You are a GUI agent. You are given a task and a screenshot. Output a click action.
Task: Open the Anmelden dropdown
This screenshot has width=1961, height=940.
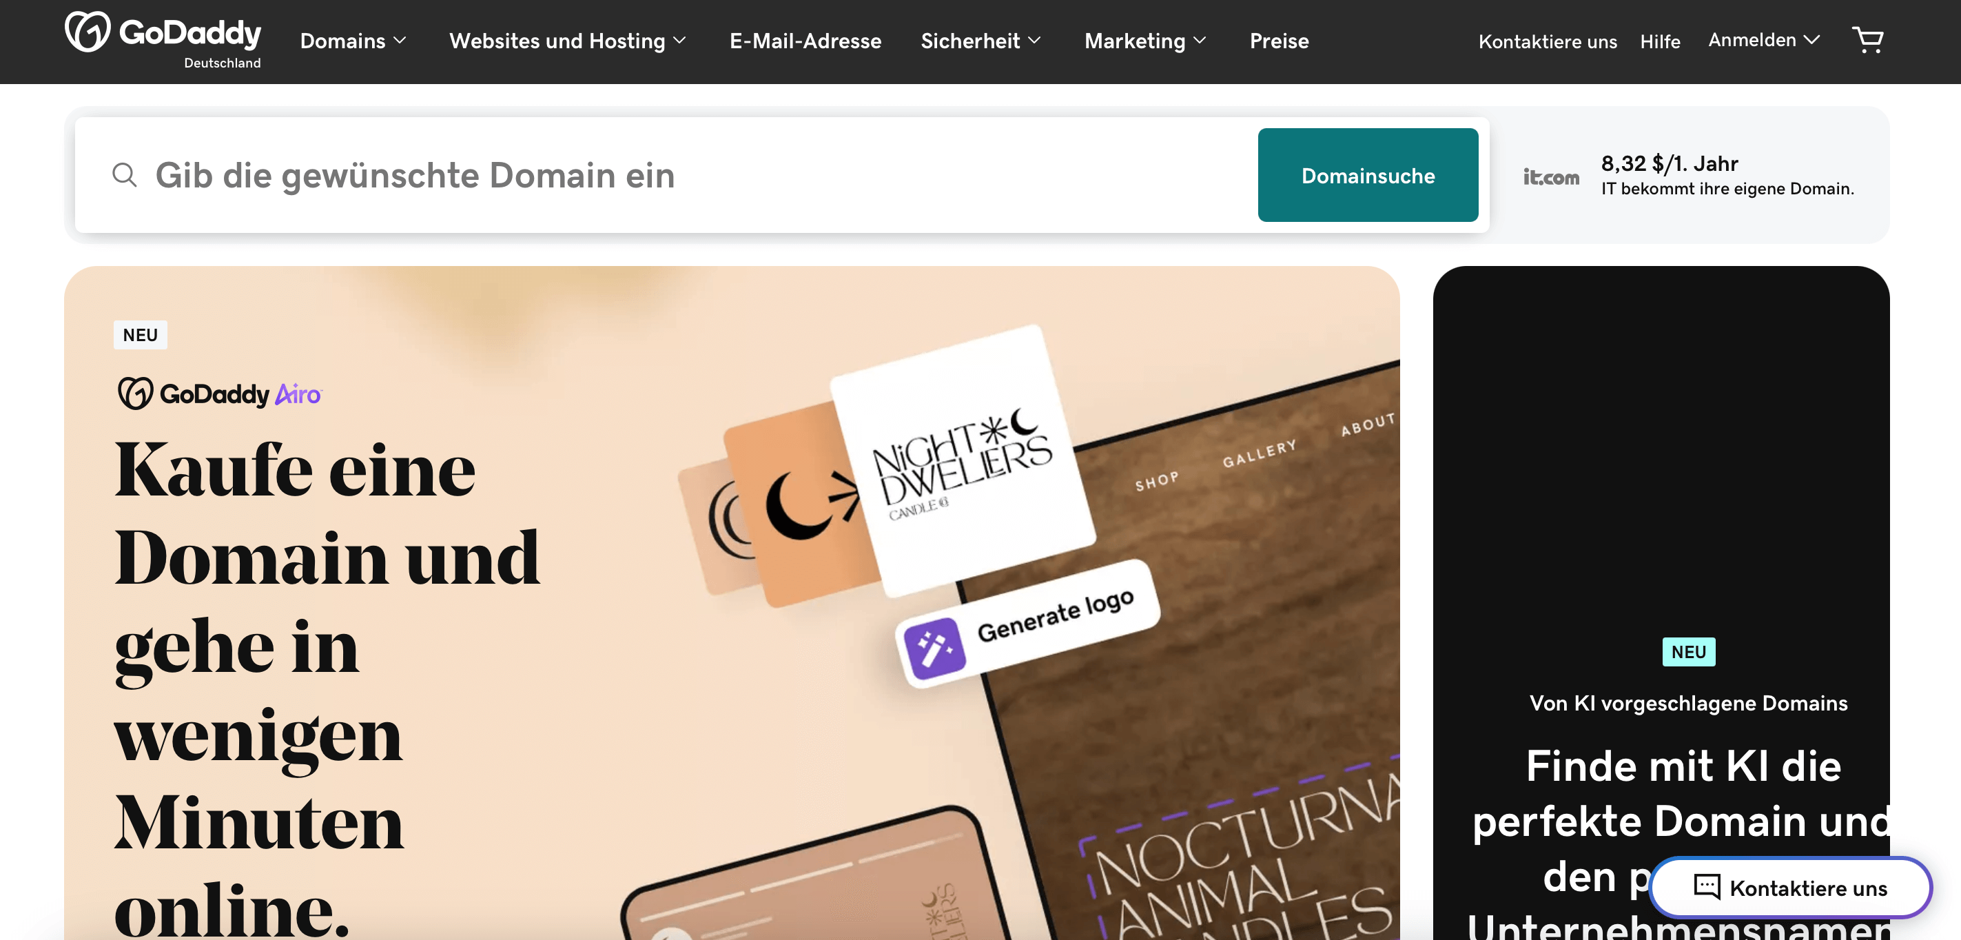coord(1764,39)
